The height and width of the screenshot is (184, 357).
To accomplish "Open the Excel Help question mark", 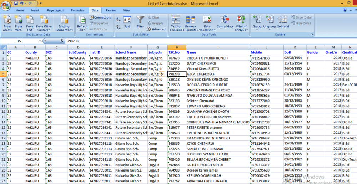I will click(345, 10).
